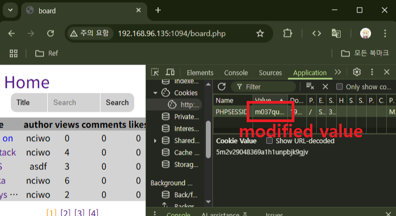The width and height of the screenshot is (396, 216).
Task: Switch to the Elements tab
Action: [200, 73]
